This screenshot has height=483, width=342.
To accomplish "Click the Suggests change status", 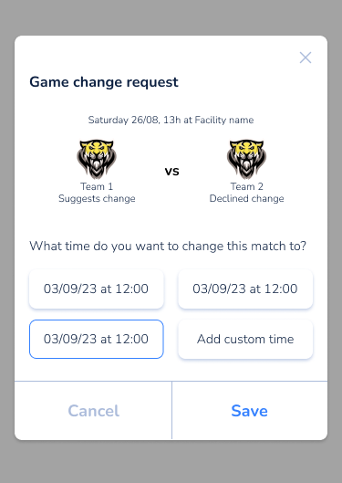I will 97,198.
